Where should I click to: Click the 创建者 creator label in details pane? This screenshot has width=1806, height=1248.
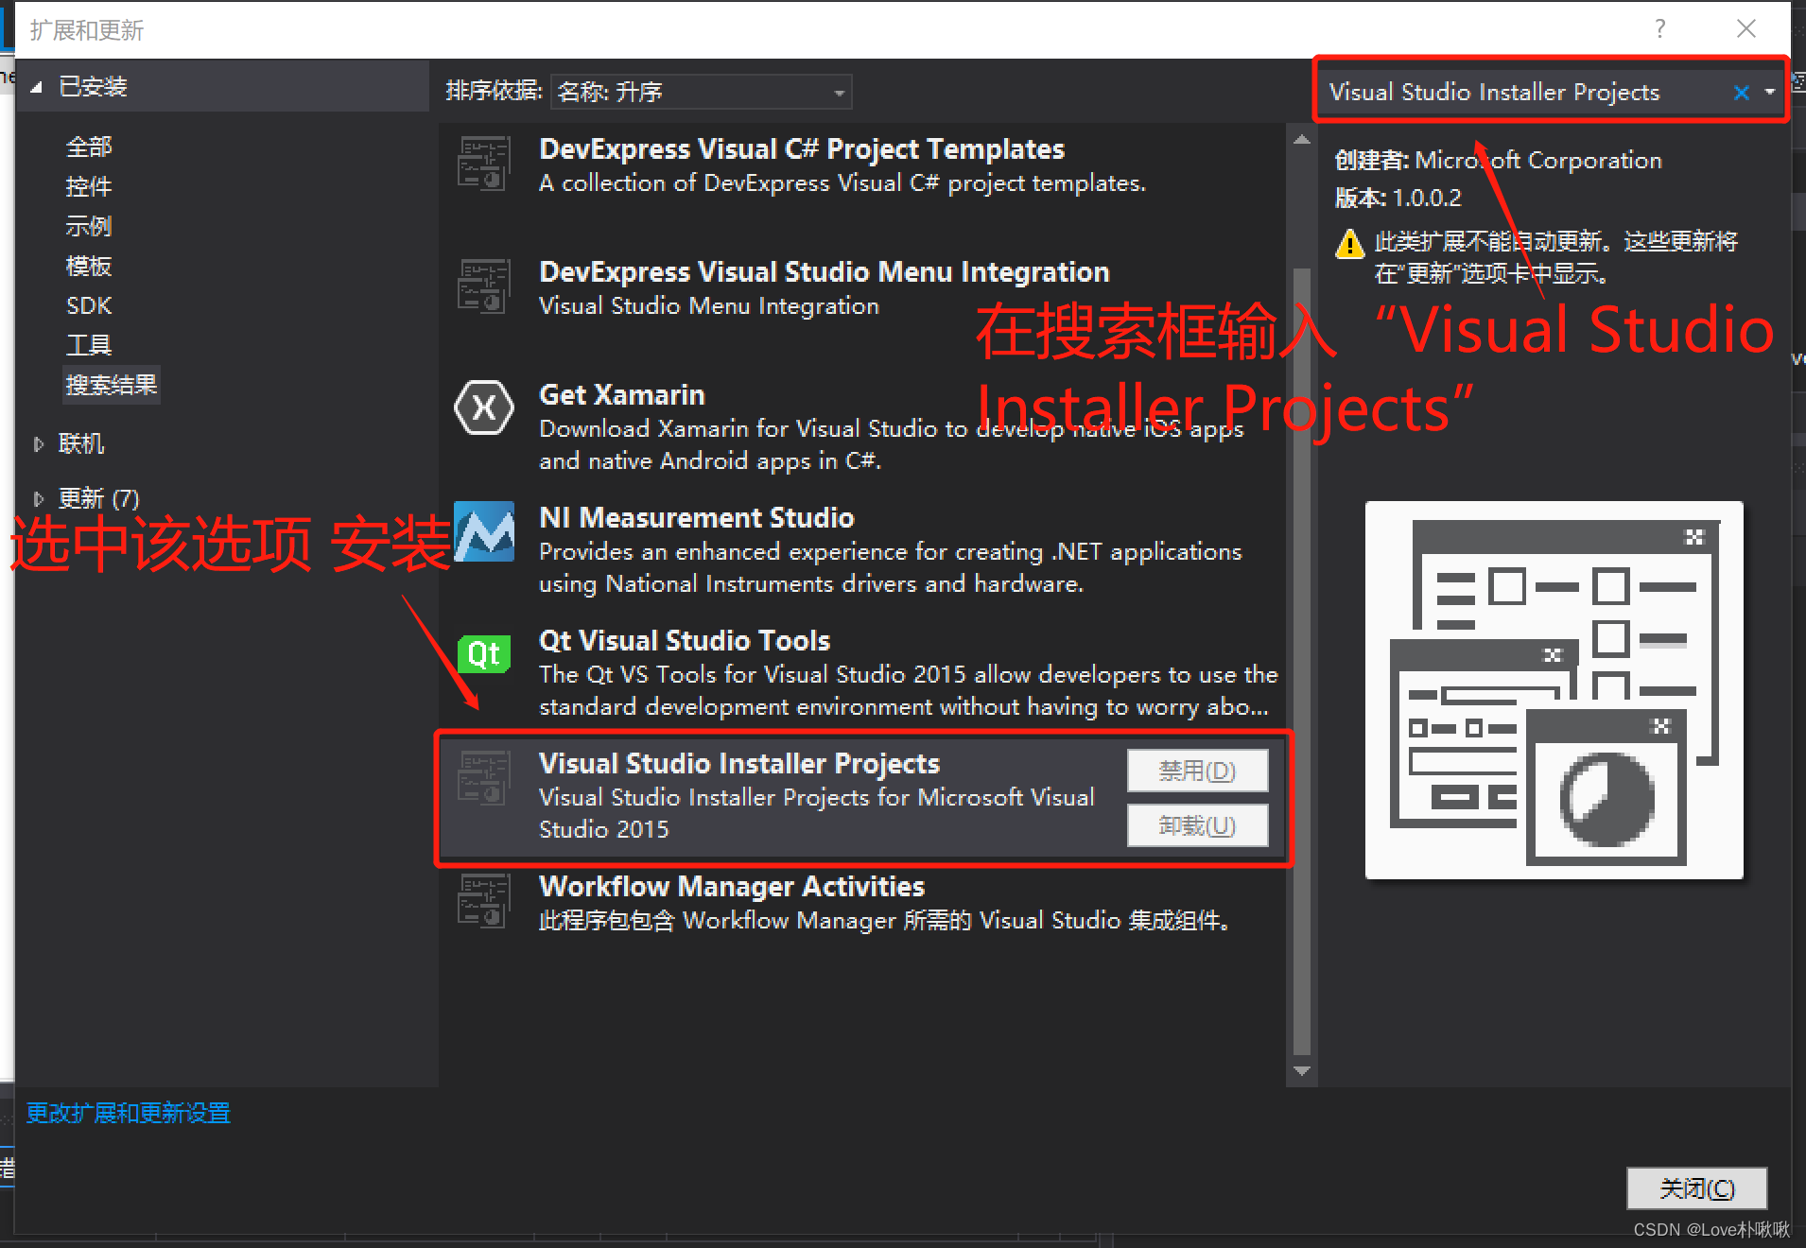point(1372,160)
